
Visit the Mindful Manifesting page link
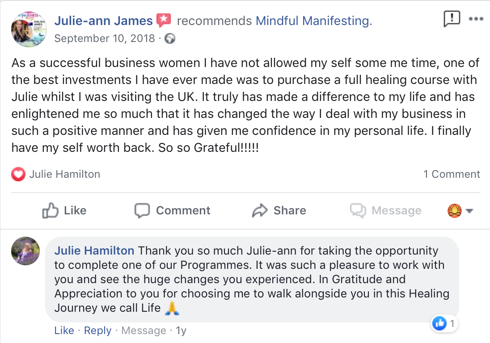click(x=313, y=21)
